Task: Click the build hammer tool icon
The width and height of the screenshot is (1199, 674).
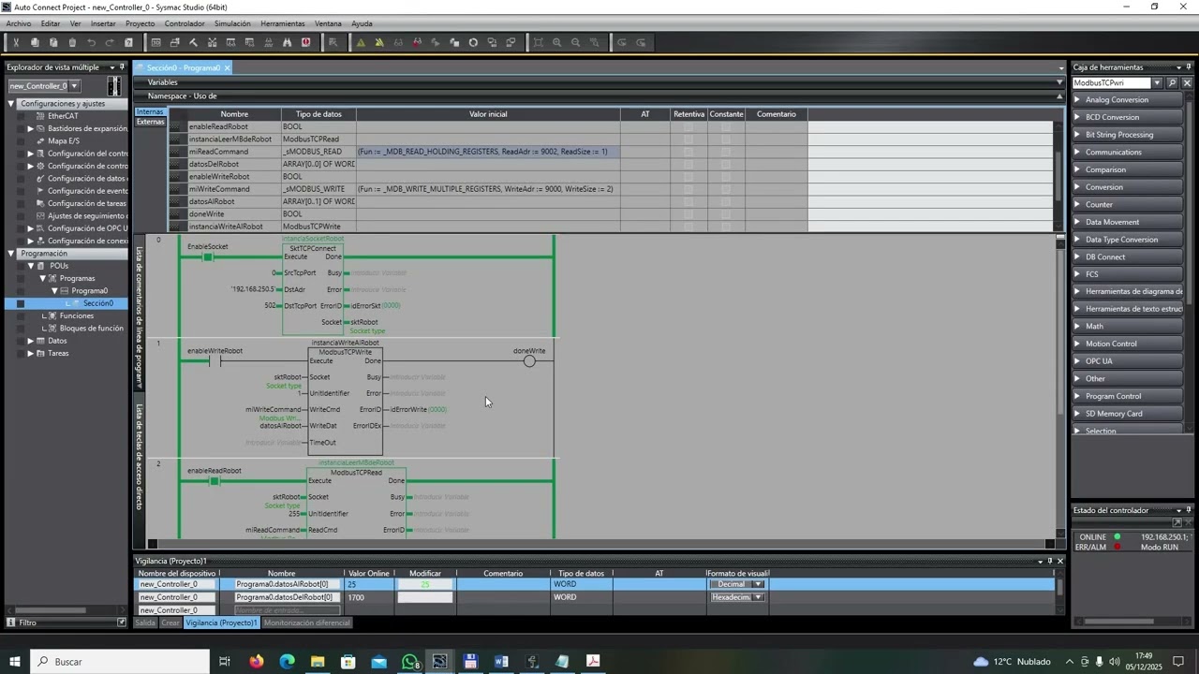Action: 193,42
